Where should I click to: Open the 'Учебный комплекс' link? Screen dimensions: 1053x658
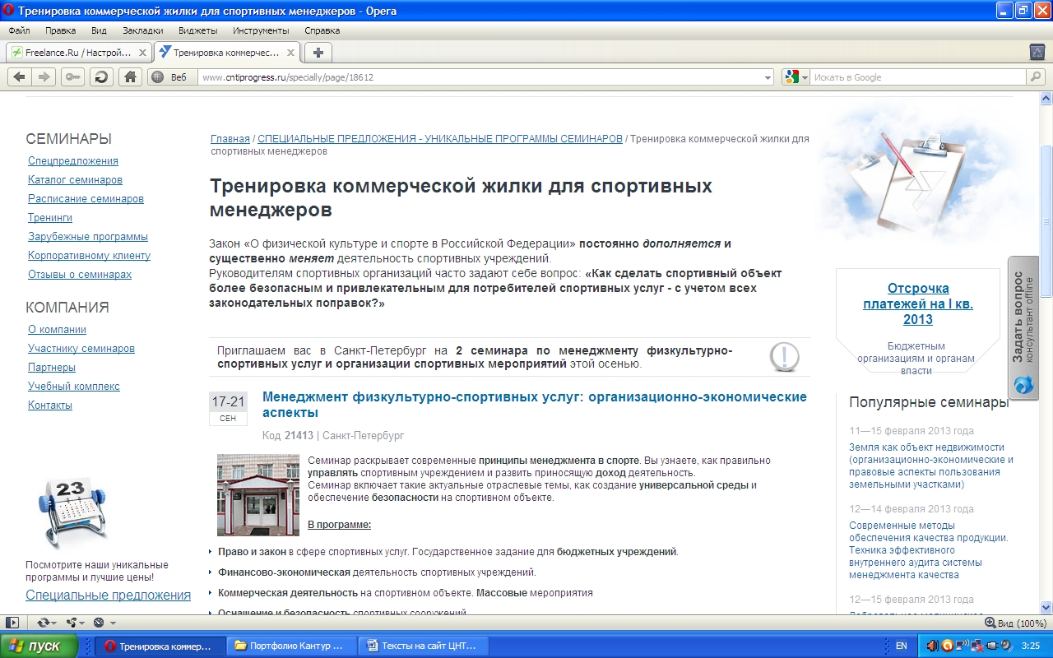pyautogui.click(x=74, y=387)
